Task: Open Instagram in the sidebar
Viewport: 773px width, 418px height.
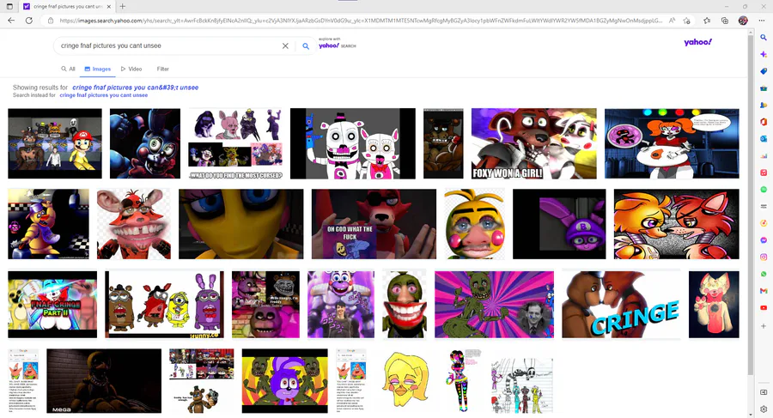Action: 764,257
